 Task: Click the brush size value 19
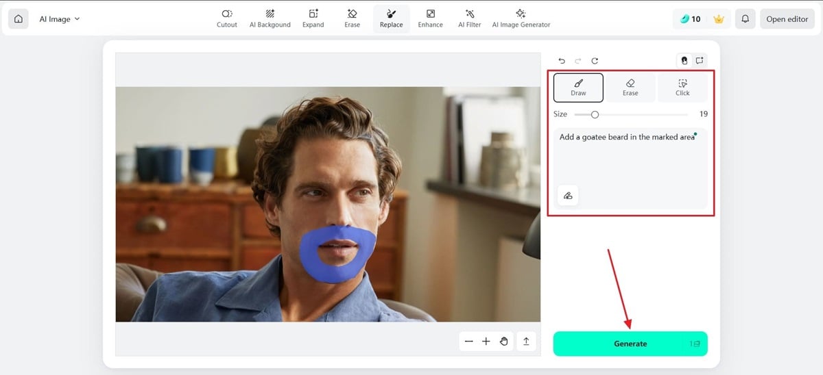[704, 114]
